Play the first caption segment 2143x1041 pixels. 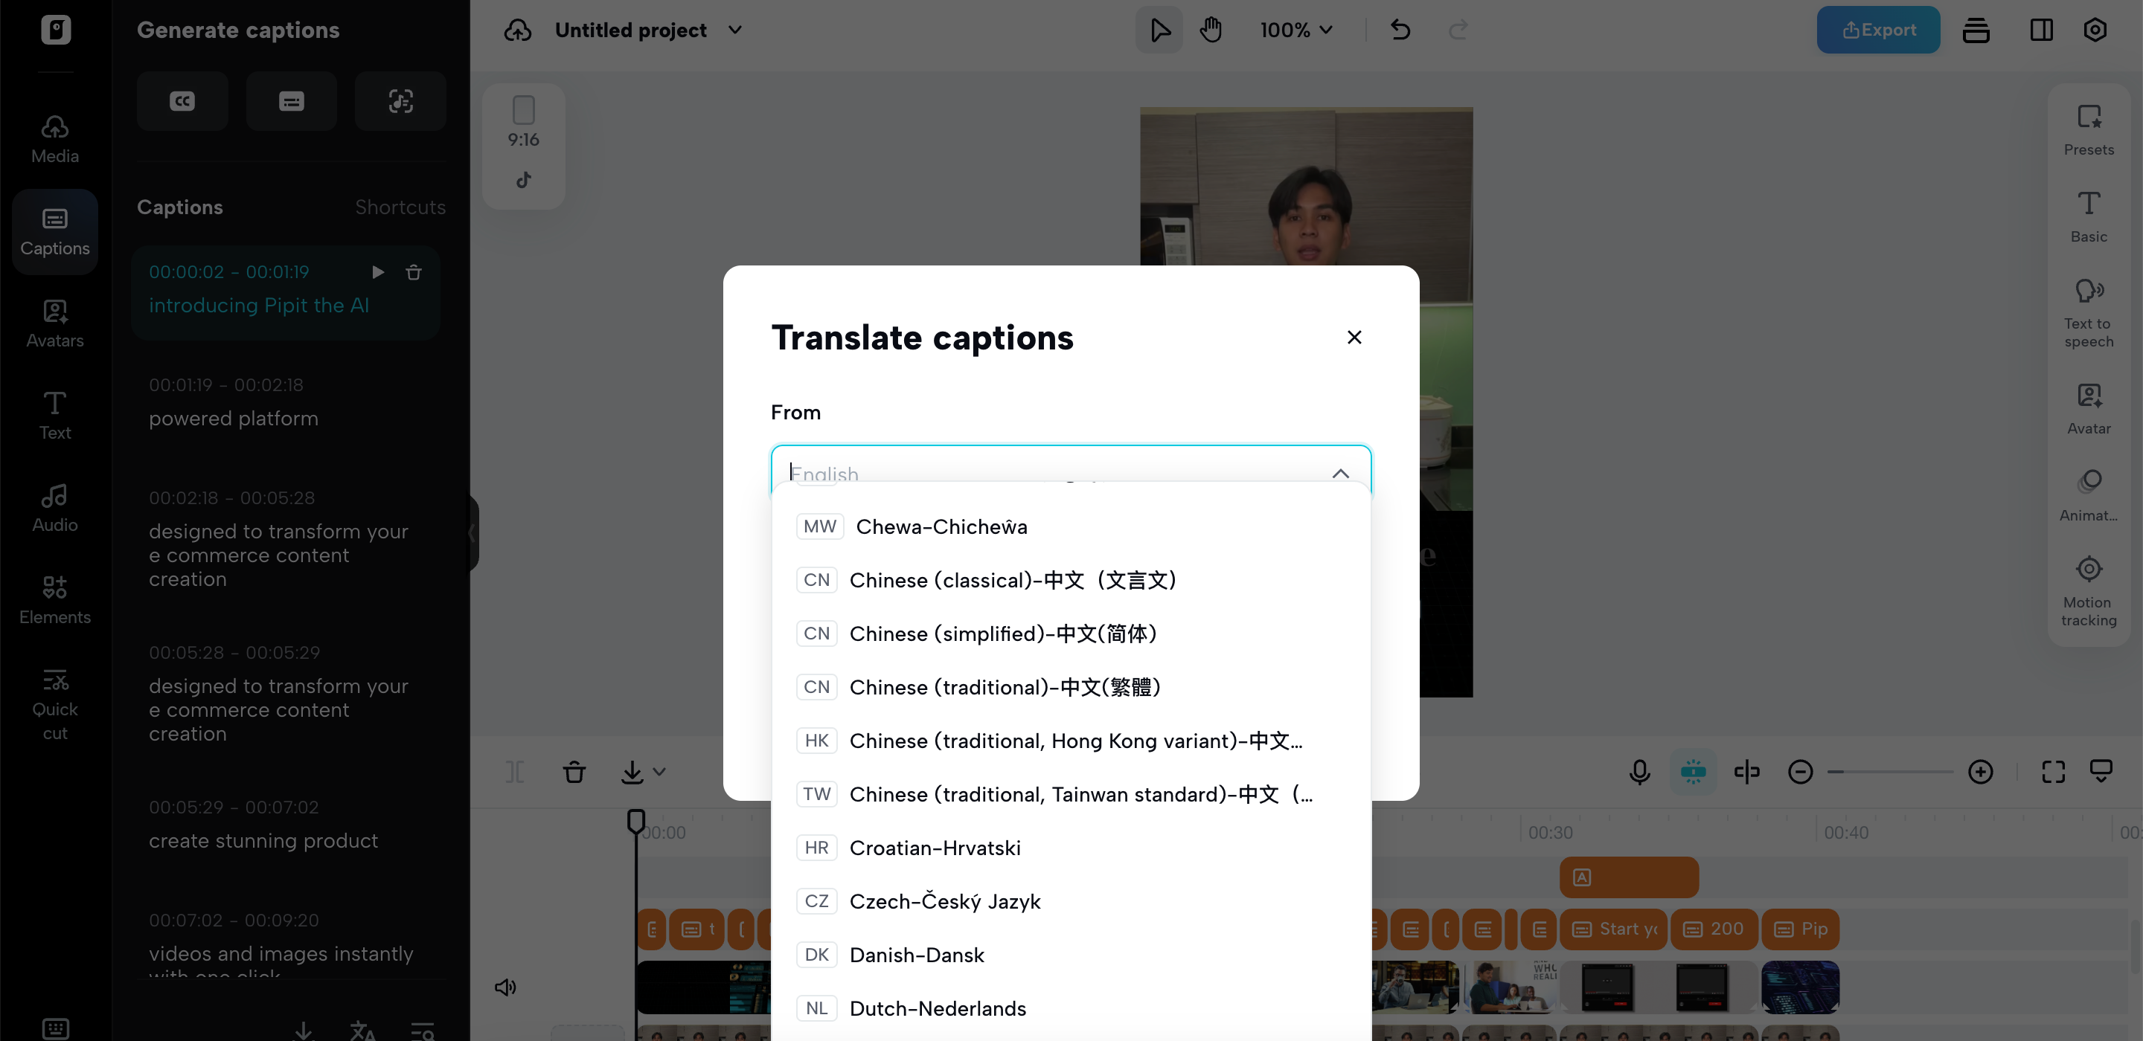[378, 272]
